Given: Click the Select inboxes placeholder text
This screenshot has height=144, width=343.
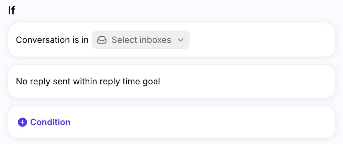Looking at the screenshot, I should tap(141, 40).
